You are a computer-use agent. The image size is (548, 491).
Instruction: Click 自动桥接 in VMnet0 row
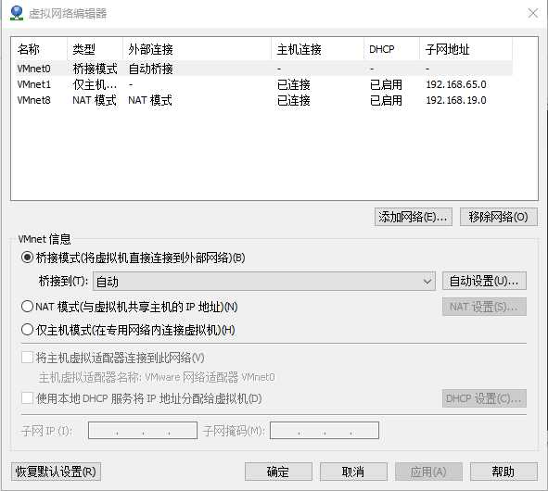coord(150,69)
